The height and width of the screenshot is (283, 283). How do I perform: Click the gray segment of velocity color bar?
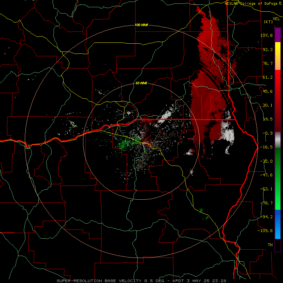coord(278,140)
